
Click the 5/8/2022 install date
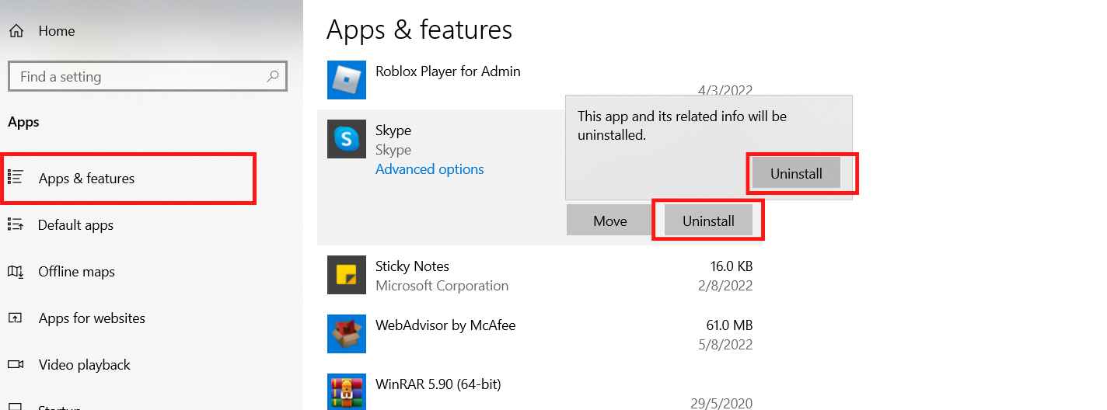point(725,345)
